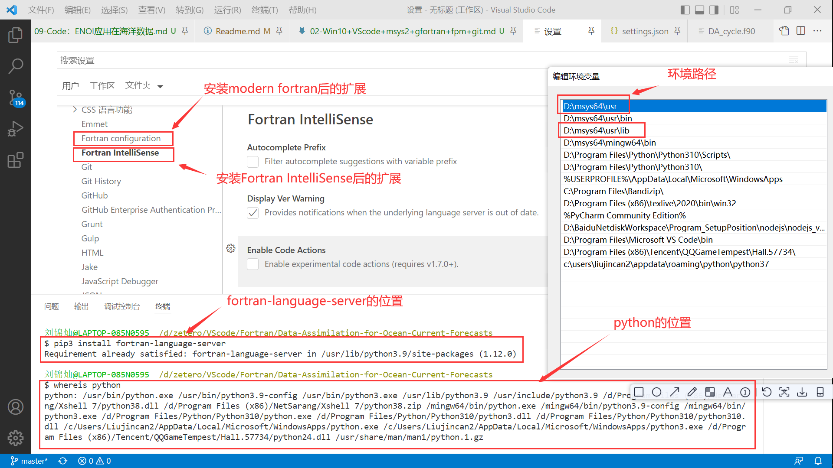Click the Accounts icon in activity bar
The width and height of the screenshot is (833, 468).
(16, 407)
